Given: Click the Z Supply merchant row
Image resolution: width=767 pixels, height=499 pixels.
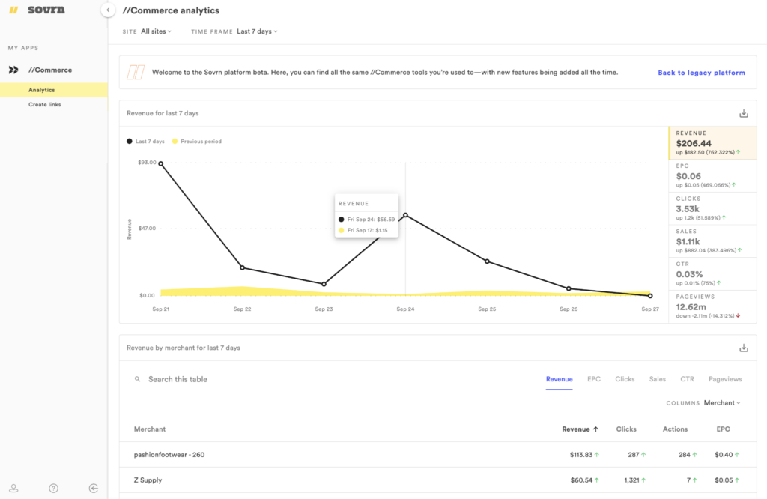Looking at the screenshot, I should pyautogui.click(x=437, y=480).
